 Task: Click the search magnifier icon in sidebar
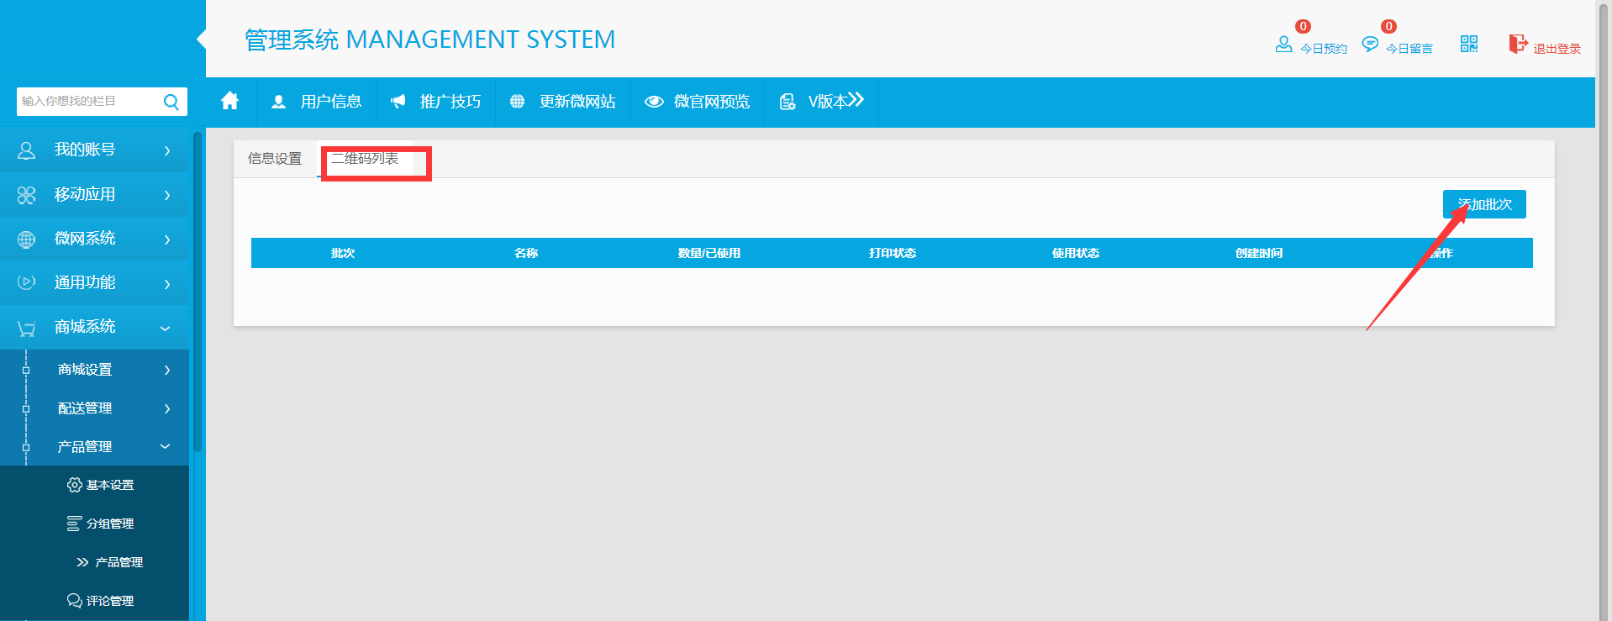171,102
